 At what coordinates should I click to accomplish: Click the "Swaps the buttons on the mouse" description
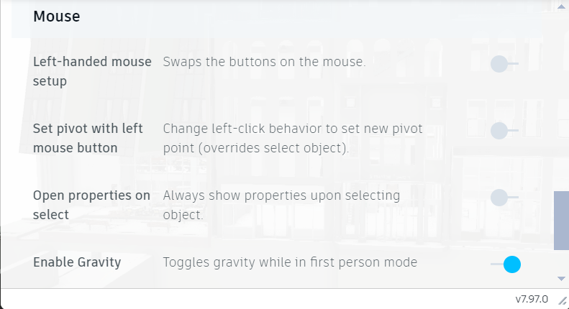click(x=264, y=62)
